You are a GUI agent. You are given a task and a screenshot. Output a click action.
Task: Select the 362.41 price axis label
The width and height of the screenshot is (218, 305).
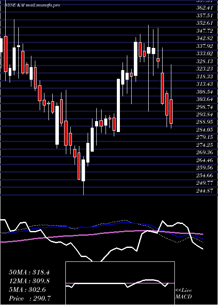coord(204,8)
